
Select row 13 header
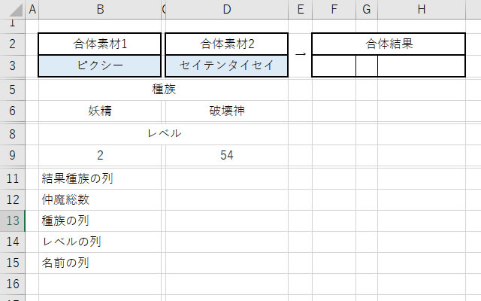coord(13,220)
